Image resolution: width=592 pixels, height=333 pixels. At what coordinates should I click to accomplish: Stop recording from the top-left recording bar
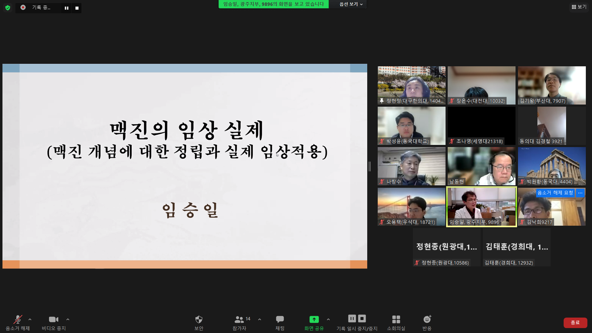click(77, 8)
